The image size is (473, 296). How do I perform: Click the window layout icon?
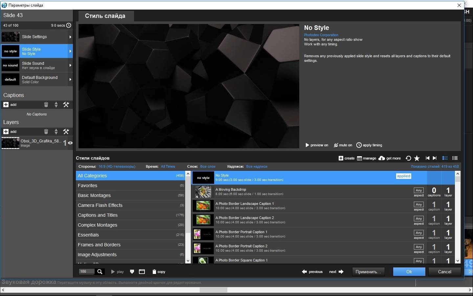click(142, 272)
